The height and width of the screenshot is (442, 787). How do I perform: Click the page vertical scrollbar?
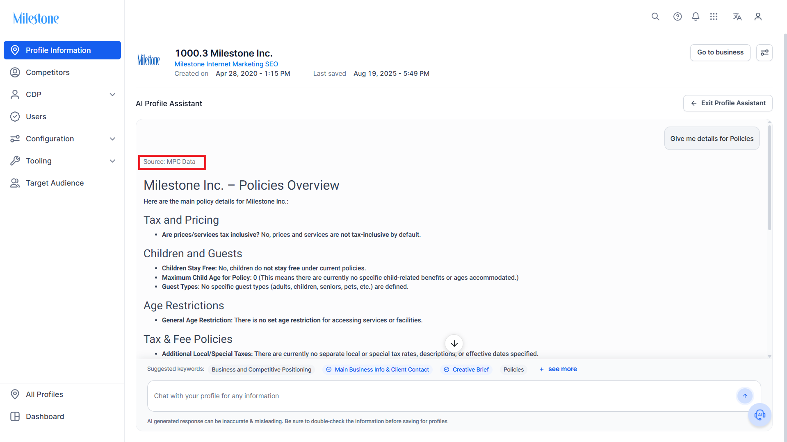[x=785, y=238]
